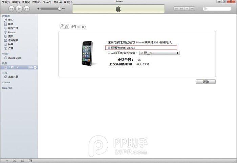Click the Apple logo status display

tap(118, 9)
